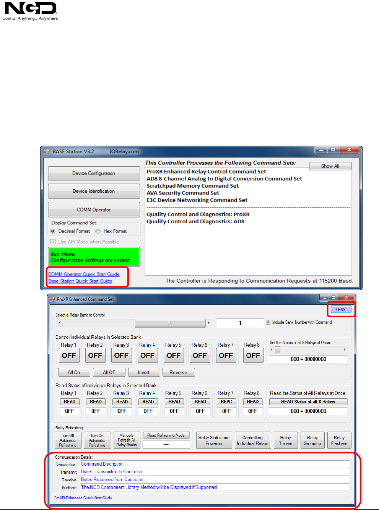Select Scratchpad Memory Command Set
This screenshot has width=379, height=510.
(x=192, y=186)
